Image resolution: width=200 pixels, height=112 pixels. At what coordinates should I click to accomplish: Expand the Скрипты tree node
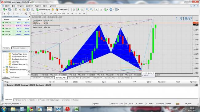(4, 72)
